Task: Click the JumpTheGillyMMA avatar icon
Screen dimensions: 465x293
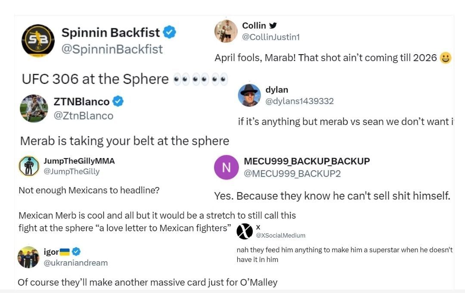Action: pos(29,166)
